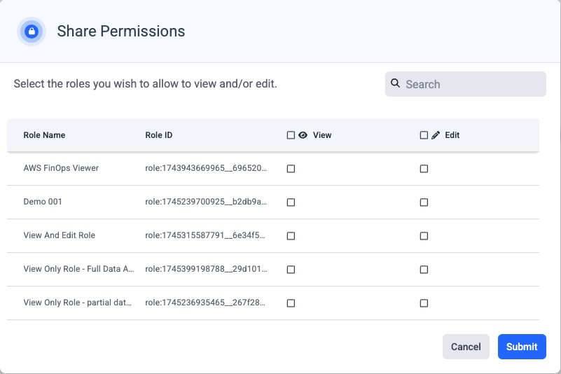Click the Role ID column header
This screenshot has width=561, height=374.
(x=158, y=135)
